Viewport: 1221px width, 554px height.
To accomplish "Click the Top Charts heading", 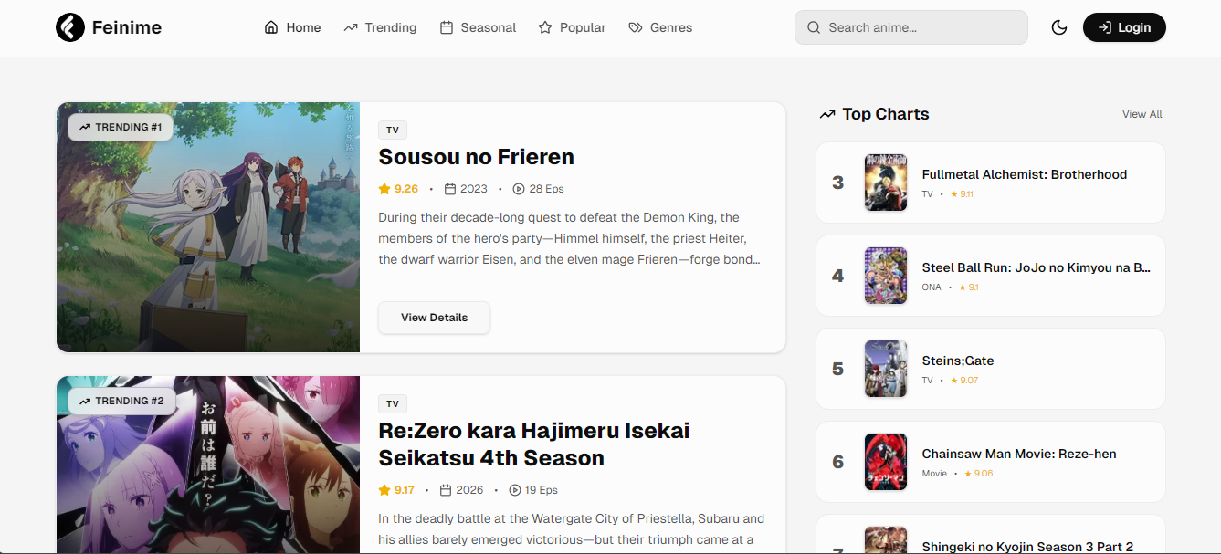I will 885,114.
